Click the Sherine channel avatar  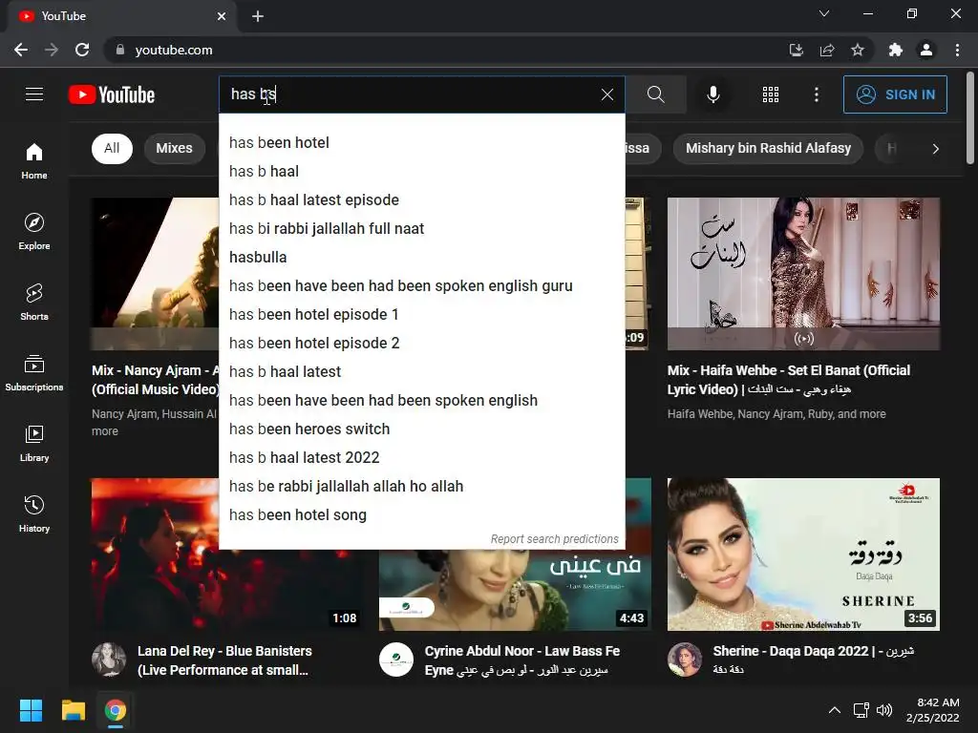pos(684,660)
